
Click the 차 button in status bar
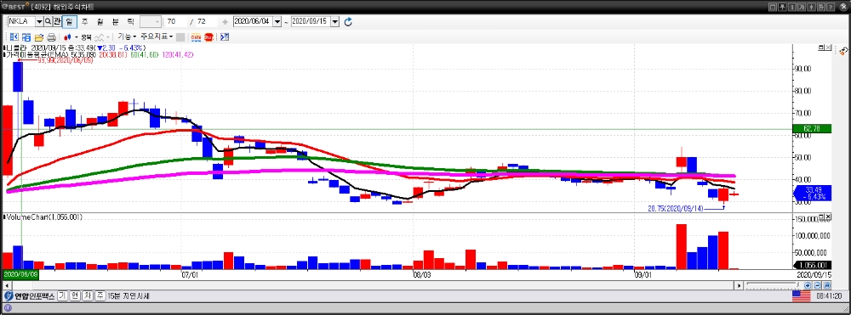click(x=88, y=296)
